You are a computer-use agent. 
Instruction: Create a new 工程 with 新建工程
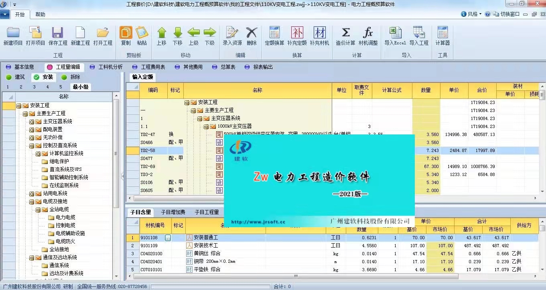pyautogui.click(x=80, y=36)
